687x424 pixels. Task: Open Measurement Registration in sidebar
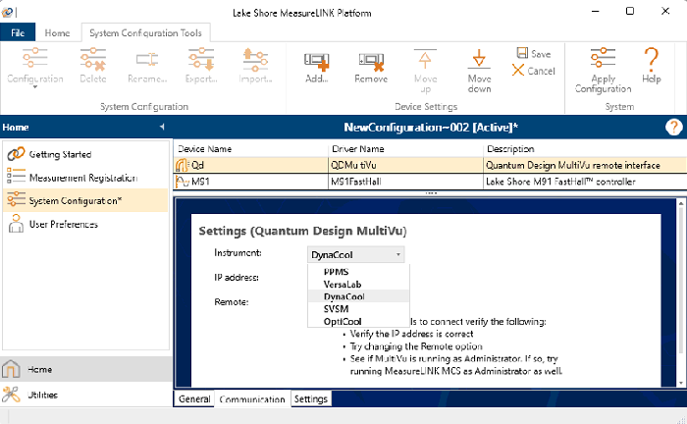85,178
